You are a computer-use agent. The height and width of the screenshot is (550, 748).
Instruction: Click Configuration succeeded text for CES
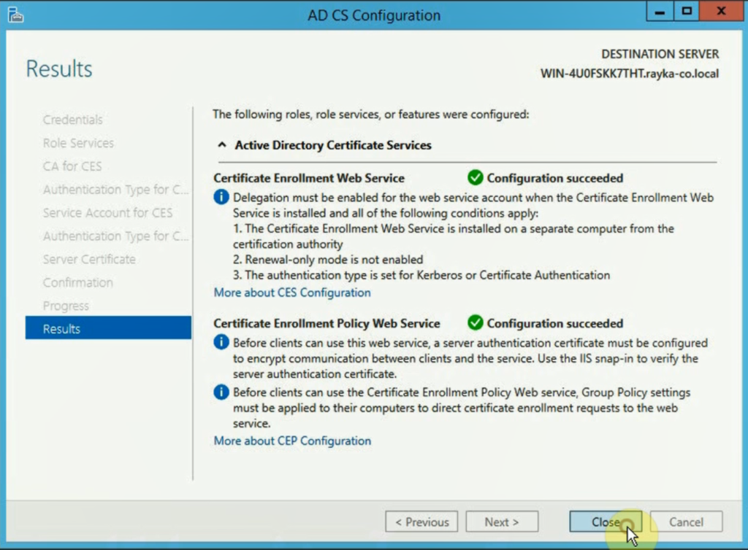(555, 178)
